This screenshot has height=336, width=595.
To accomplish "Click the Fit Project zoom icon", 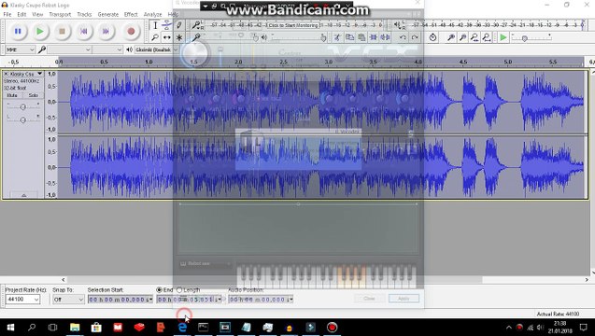I will tap(487, 37).
